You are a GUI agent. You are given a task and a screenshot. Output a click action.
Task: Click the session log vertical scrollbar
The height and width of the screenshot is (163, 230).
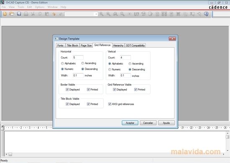(x=227, y=142)
